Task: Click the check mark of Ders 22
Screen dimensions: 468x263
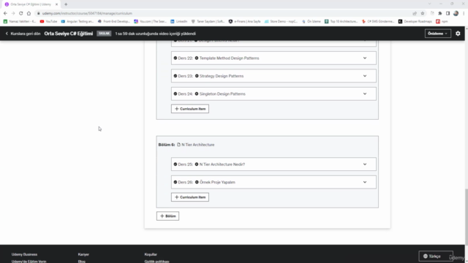Action: click(x=175, y=58)
